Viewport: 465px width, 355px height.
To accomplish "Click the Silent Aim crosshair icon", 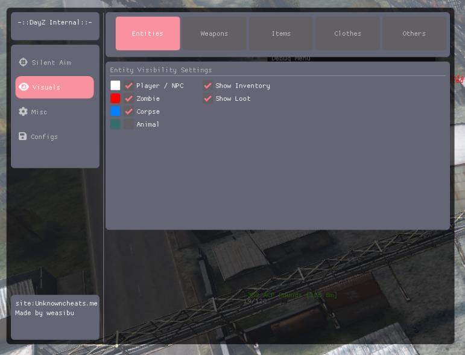I will [24, 62].
